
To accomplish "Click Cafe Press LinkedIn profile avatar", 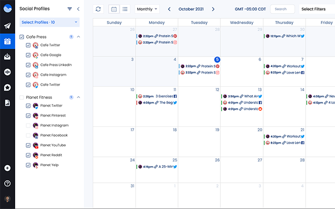I will tap(36, 65).
